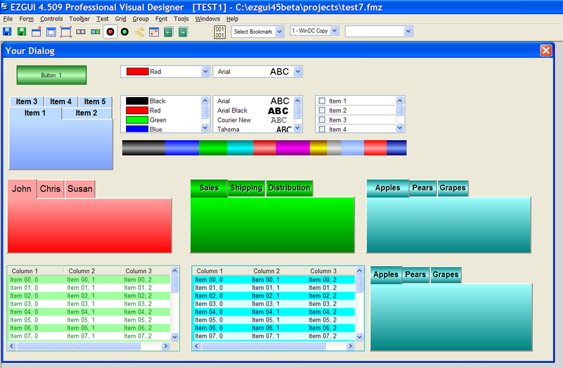The height and width of the screenshot is (368, 563).
Task: Click the cyan and green two-cell icon
Action: (x=96, y=32)
